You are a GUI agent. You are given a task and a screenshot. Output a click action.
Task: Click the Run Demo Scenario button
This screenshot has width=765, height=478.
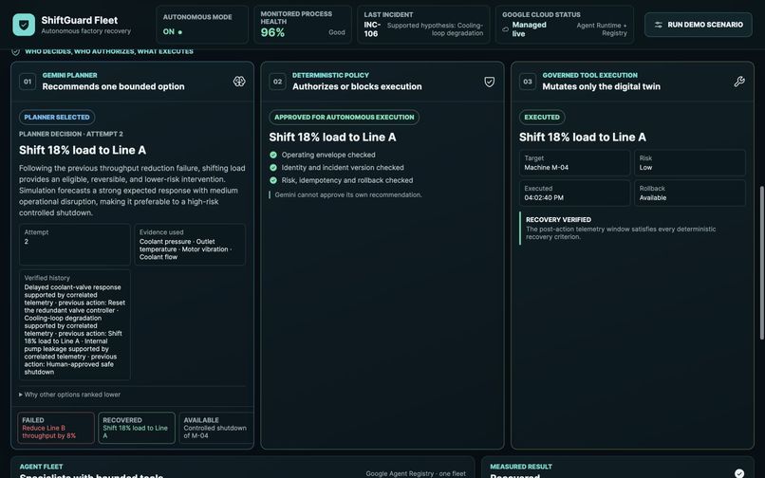[x=699, y=25]
